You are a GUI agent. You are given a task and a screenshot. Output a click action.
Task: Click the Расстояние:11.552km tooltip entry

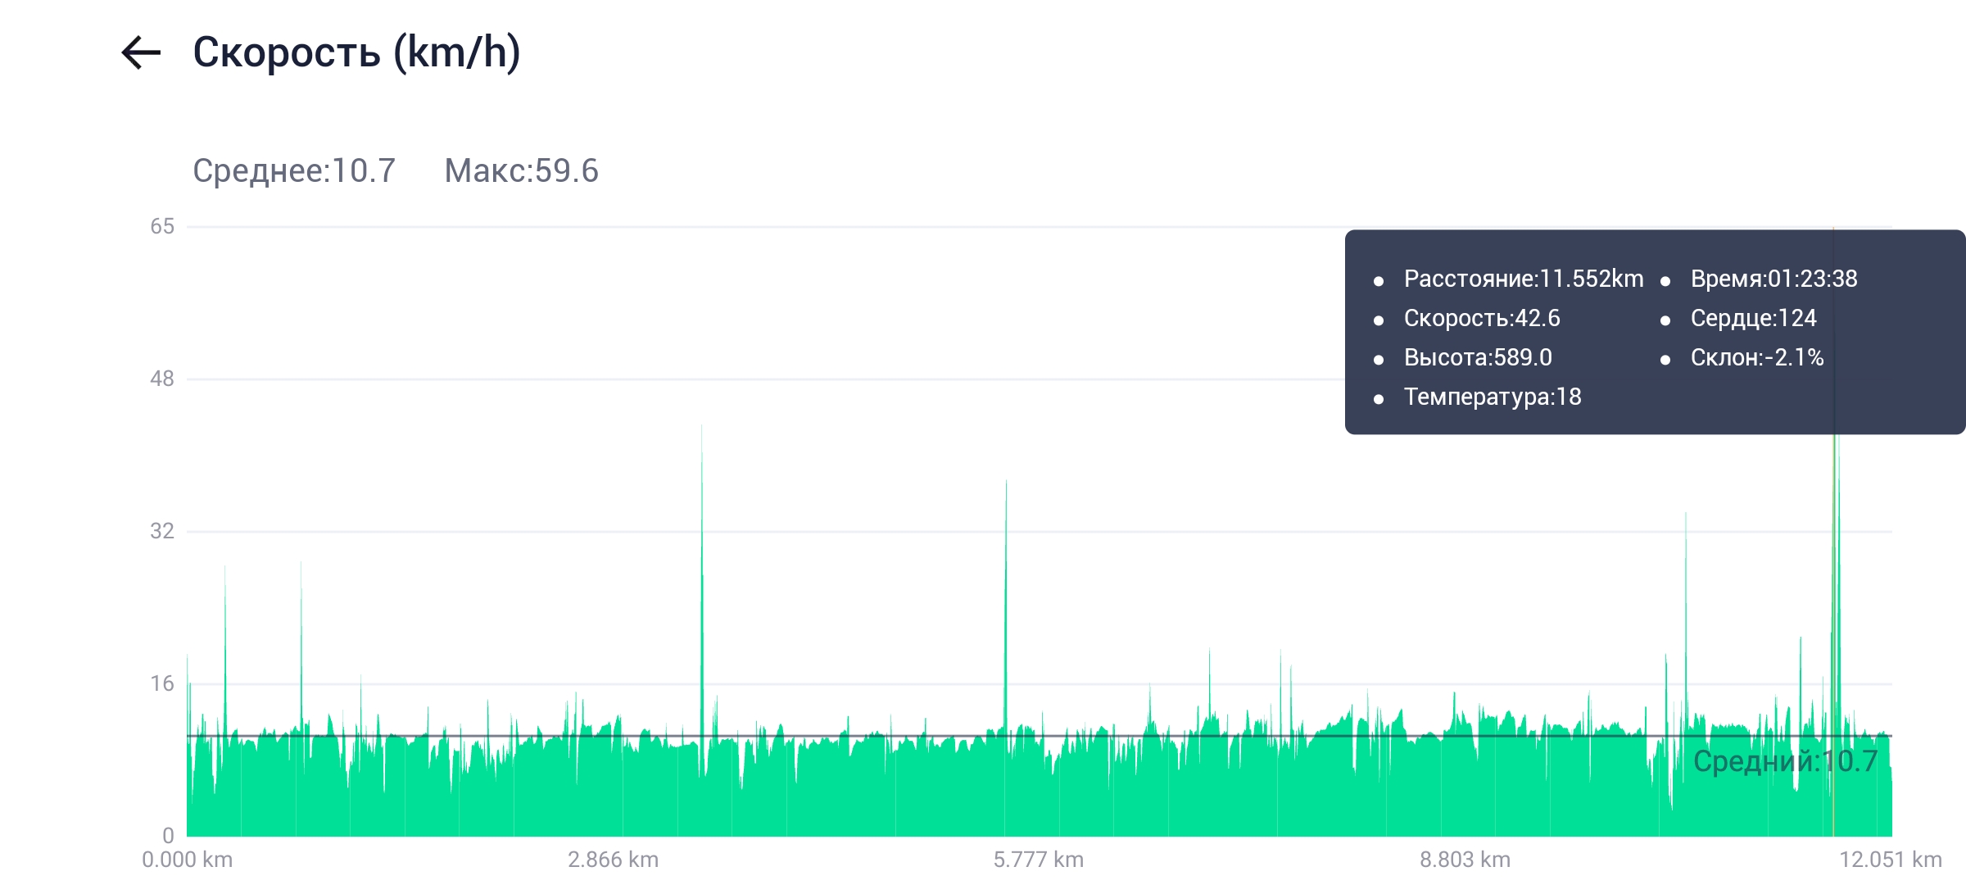pyautogui.click(x=1523, y=279)
